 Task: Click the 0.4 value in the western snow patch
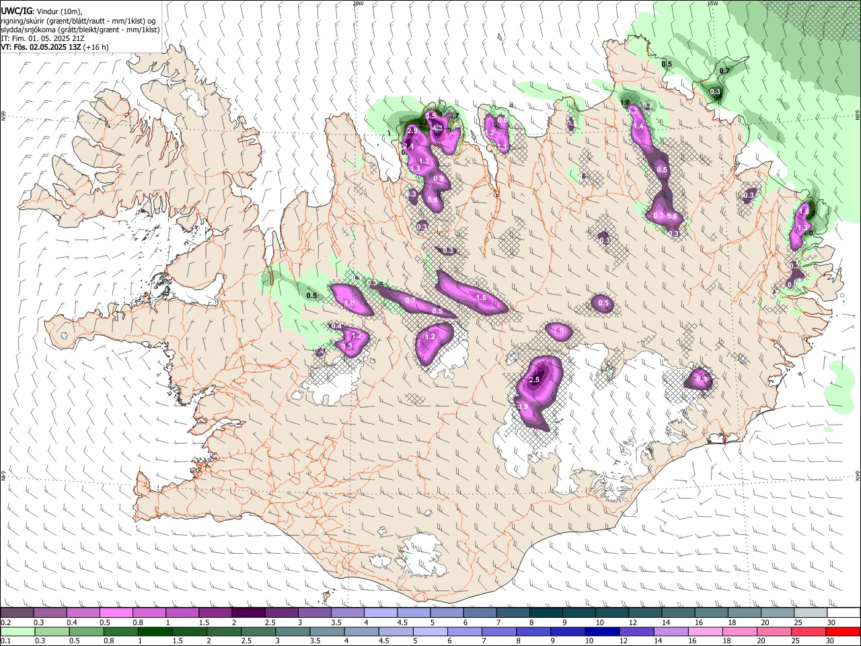(x=336, y=326)
